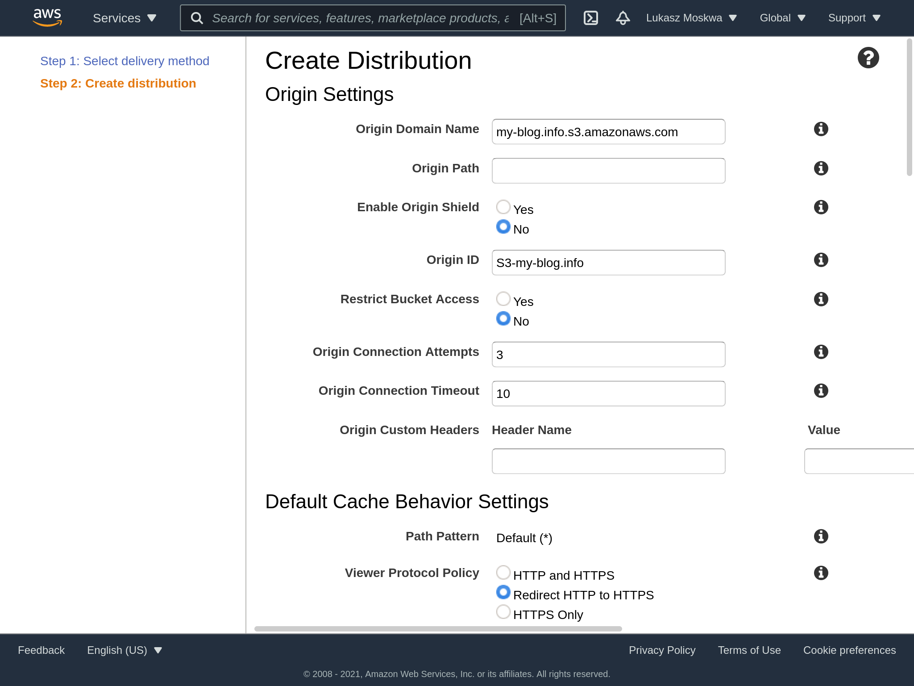
Task: Click the horizontal scrollbar at page bottom
Action: tap(437, 629)
